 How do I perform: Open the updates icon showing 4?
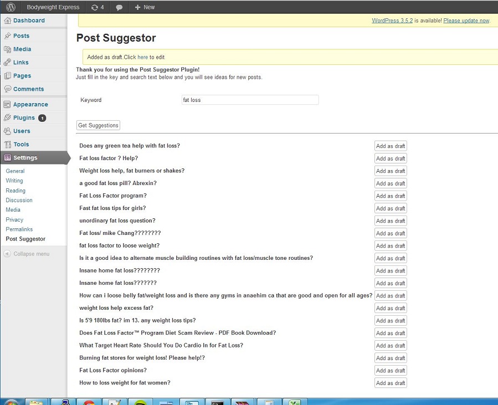point(97,7)
